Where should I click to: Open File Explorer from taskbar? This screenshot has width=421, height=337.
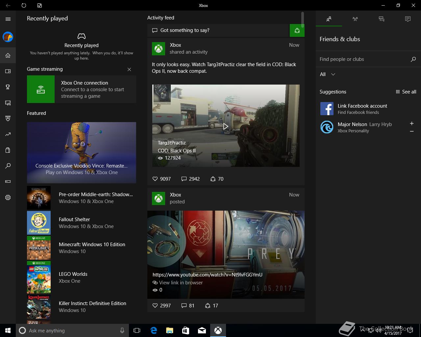tap(170, 330)
